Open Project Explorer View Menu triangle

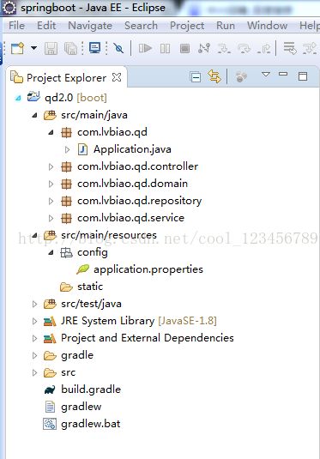point(266,75)
